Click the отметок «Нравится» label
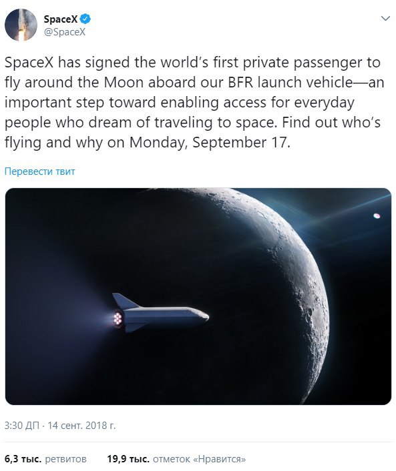 click(200, 459)
